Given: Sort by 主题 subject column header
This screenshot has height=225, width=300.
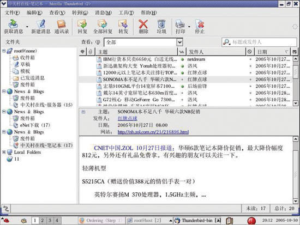Looking at the screenshot, I should coord(136,52).
